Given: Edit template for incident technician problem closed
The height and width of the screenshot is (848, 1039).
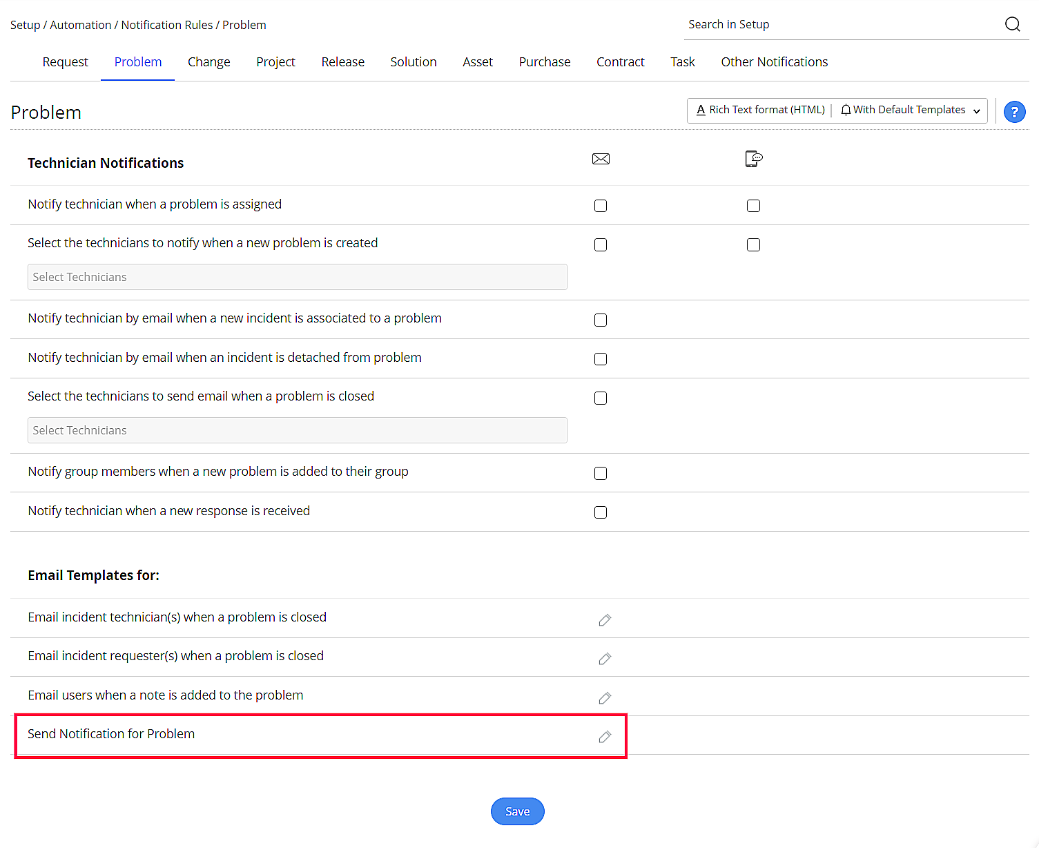Looking at the screenshot, I should coord(605,620).
